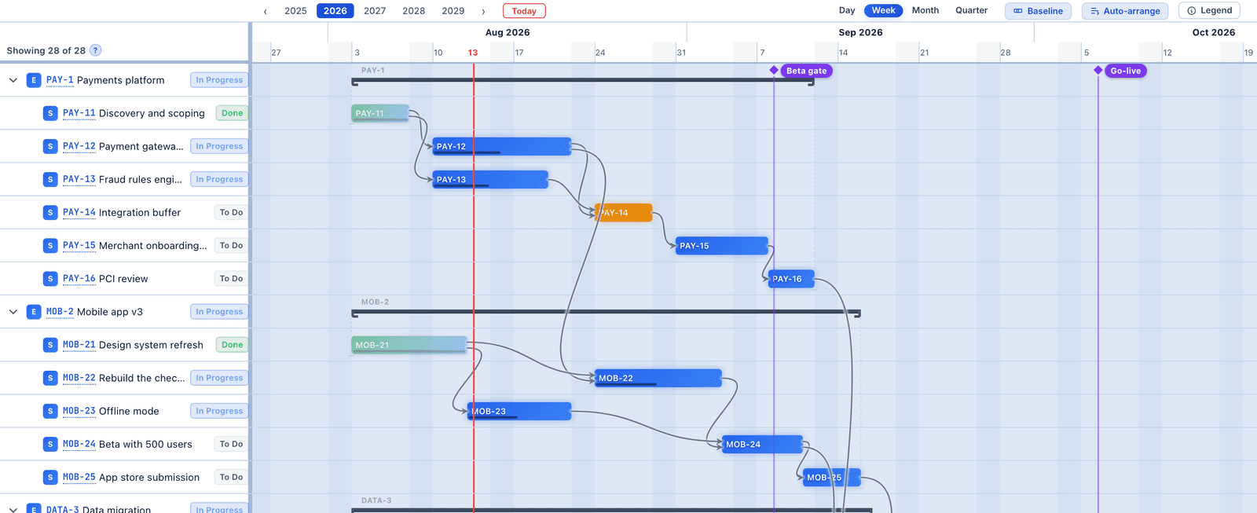Switch to Day zoom level
Screen dimensions: 1257x513
point(847,10)
